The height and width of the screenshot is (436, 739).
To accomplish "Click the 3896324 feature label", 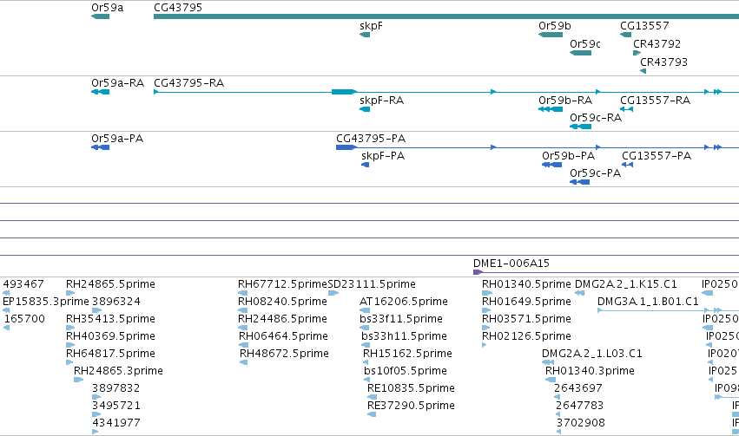I will [116, 302].
